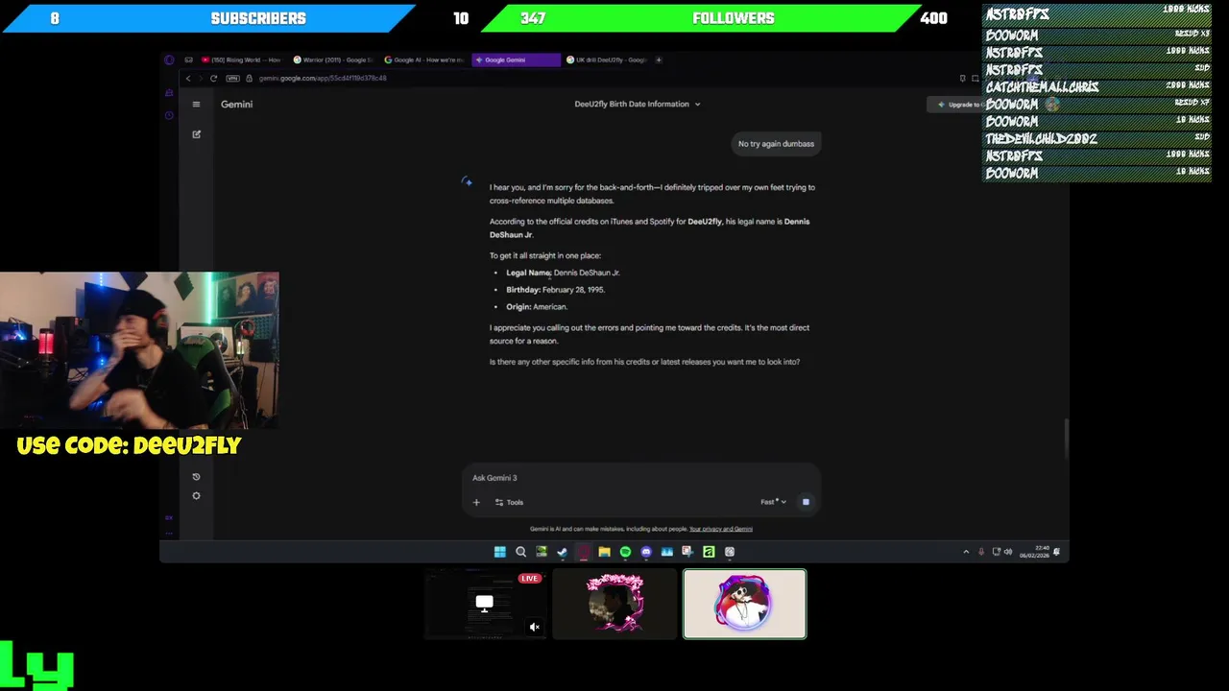The height and width of the screenshot is (691, 1229).
Task: Reload the page with the refresh icon
Action: pos(213,79)
